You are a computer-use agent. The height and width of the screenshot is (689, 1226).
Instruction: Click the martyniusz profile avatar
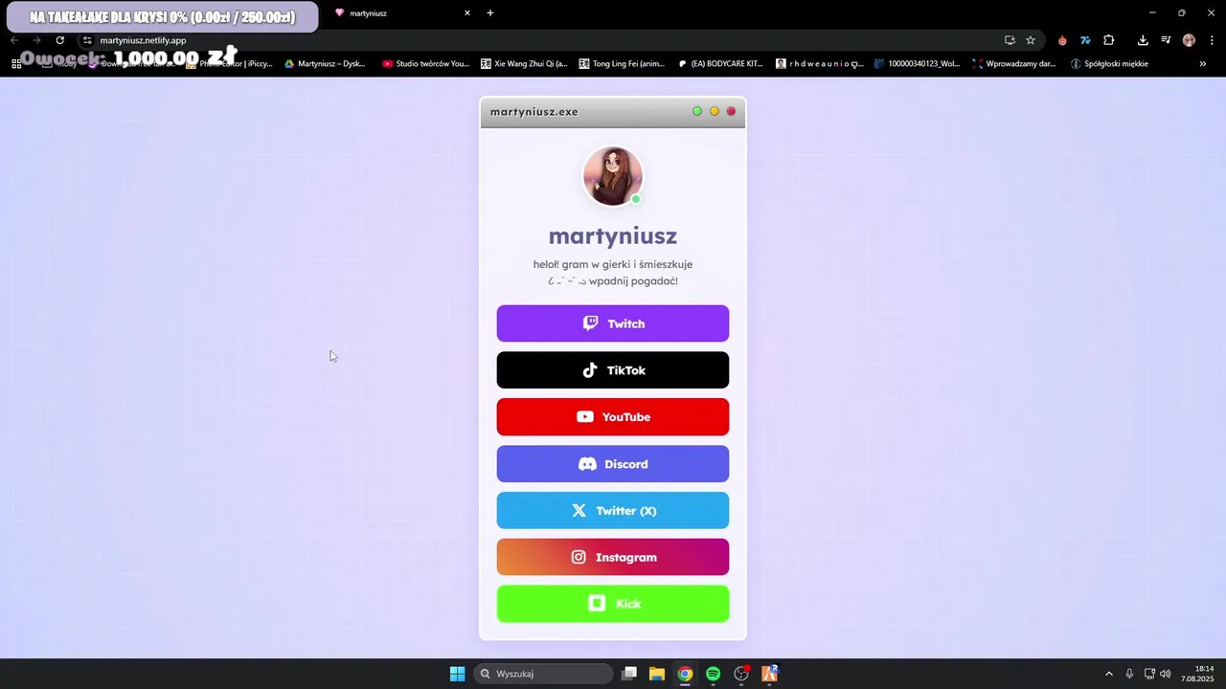click(613, 176)
